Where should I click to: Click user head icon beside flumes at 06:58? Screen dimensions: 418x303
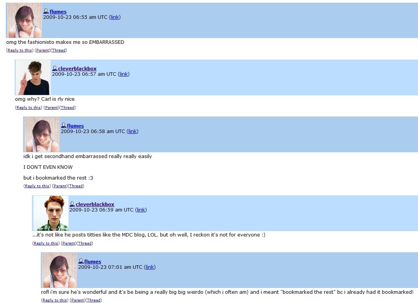(x=64, y=125)
